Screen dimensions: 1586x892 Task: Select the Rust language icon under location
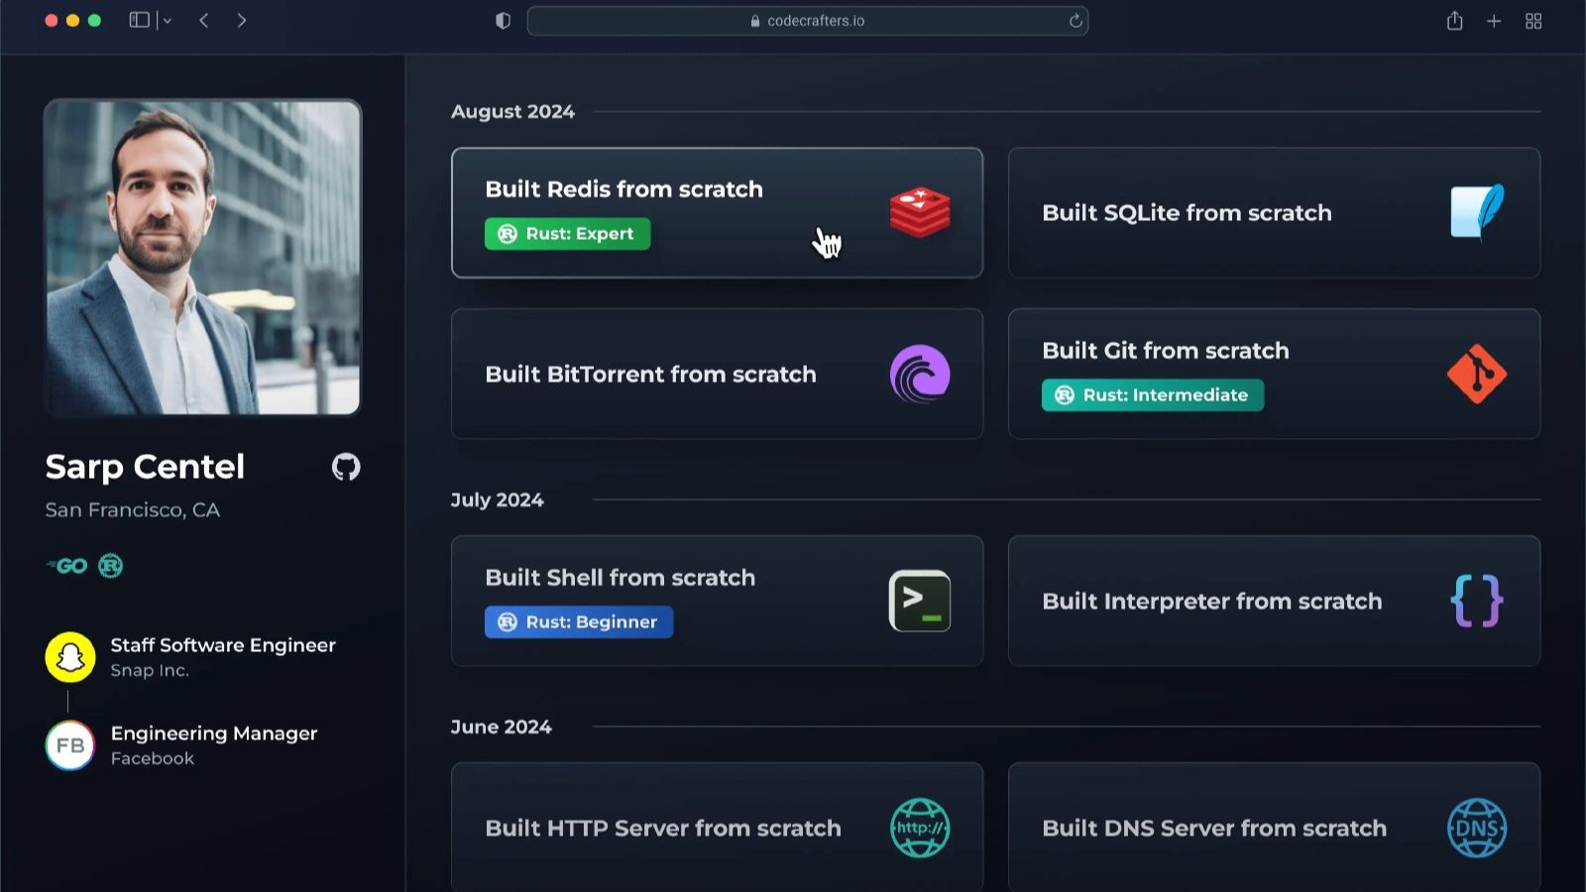(111, 566)
